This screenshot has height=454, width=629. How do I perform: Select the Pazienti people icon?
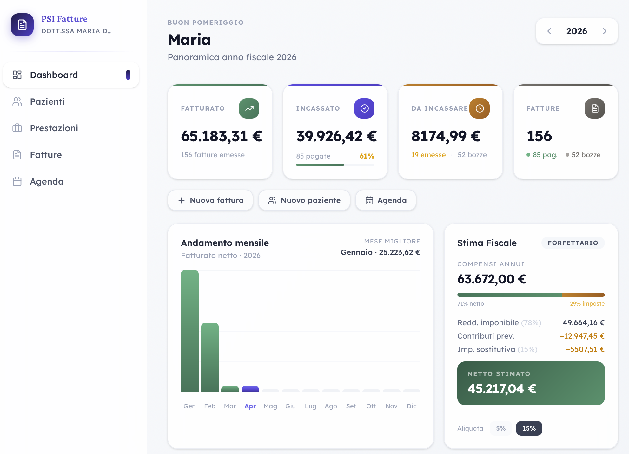pos(17,101)
